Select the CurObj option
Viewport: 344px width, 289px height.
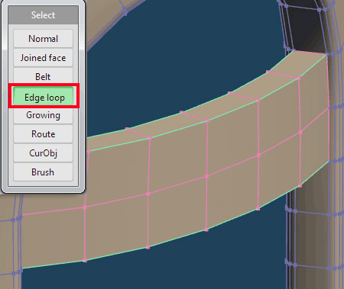click(x=43, y=153)
